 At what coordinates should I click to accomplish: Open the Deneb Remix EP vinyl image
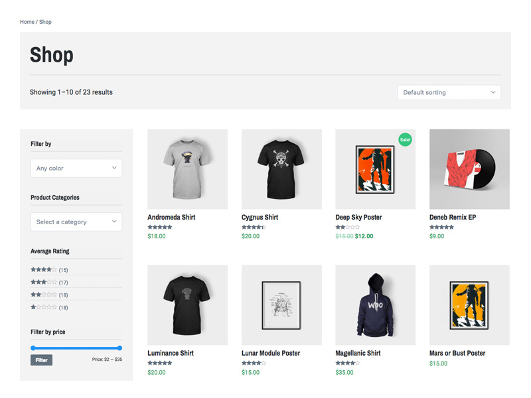coord(469,169)
